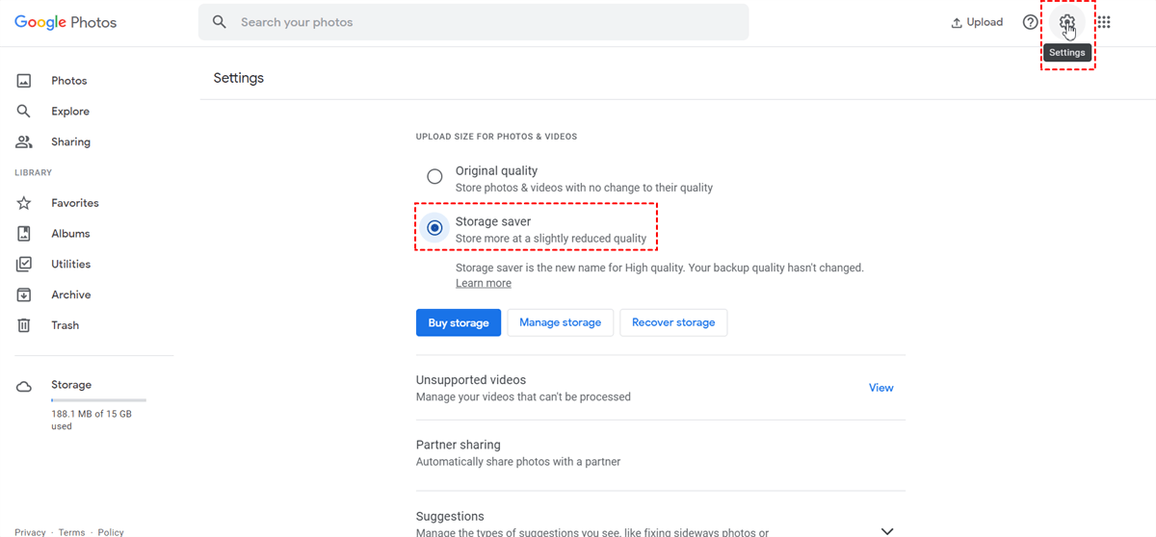The width and height of the screenshot is (1156, 537).
Task: Focus the Search your photos field
Action: pos(482,22)
